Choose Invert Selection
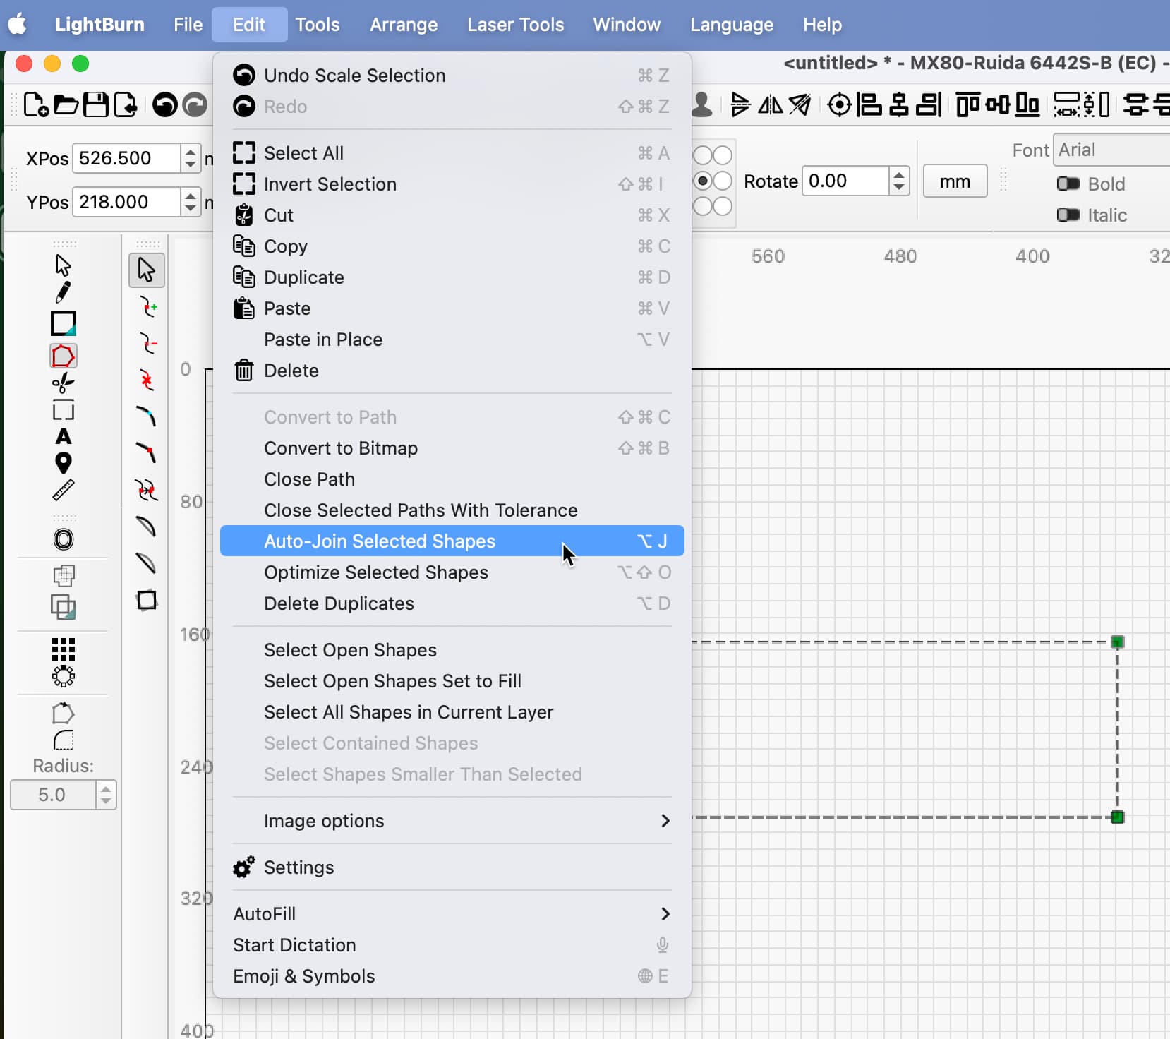The height and width of the screenshot is (1039, 1170). [452, 184]
